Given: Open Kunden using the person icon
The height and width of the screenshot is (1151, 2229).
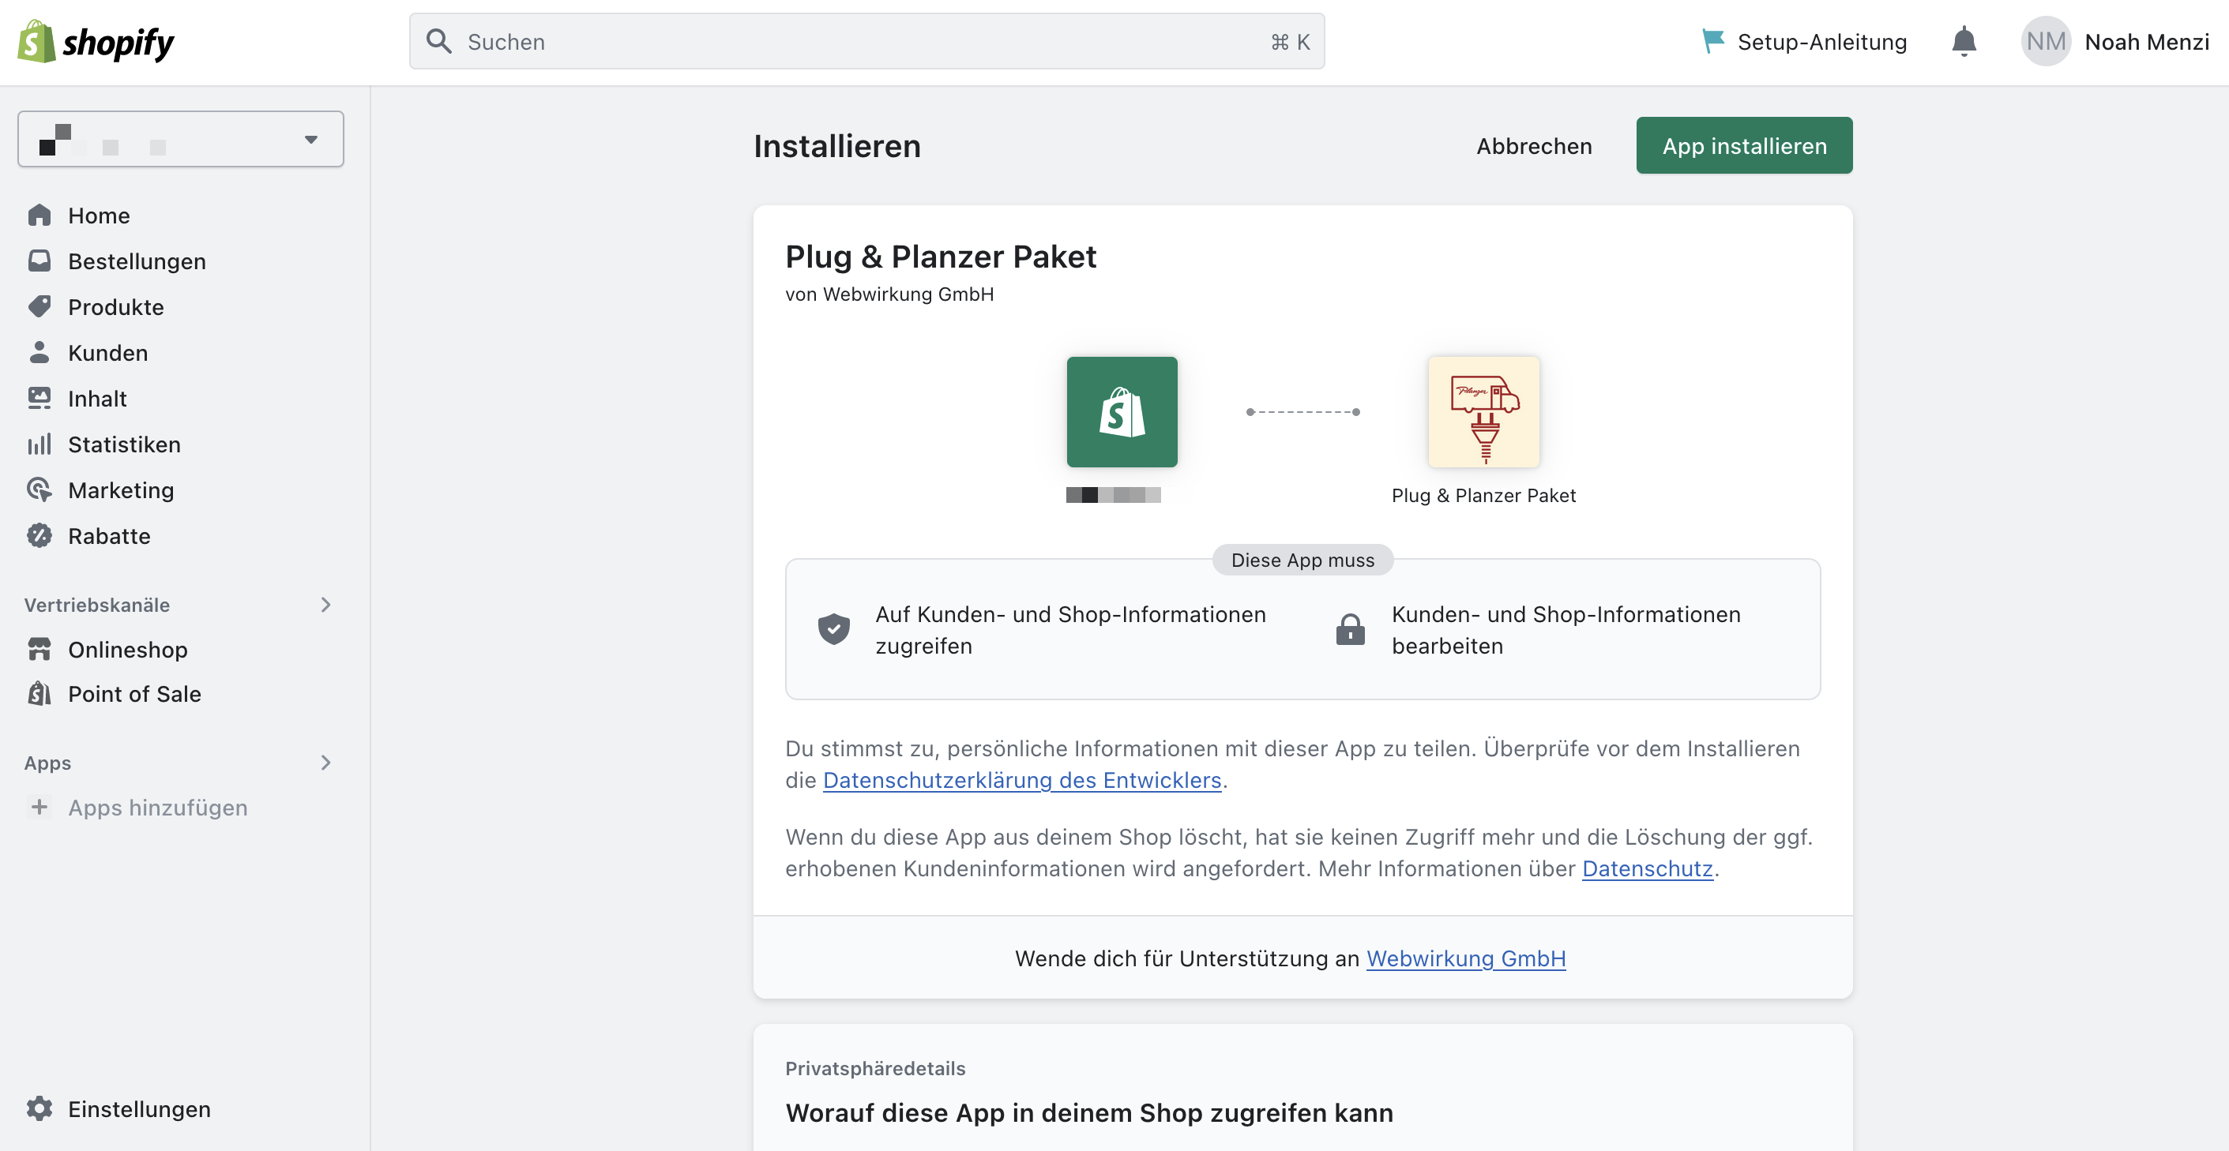Looking at the screenshot, I should click(40, 352).
